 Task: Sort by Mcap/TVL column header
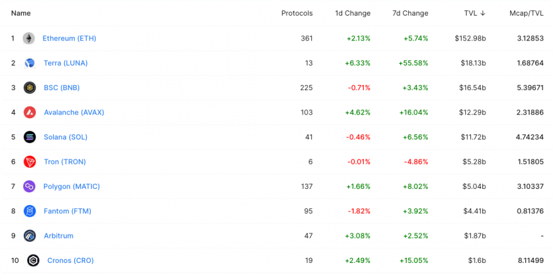[x=526, y=13]
